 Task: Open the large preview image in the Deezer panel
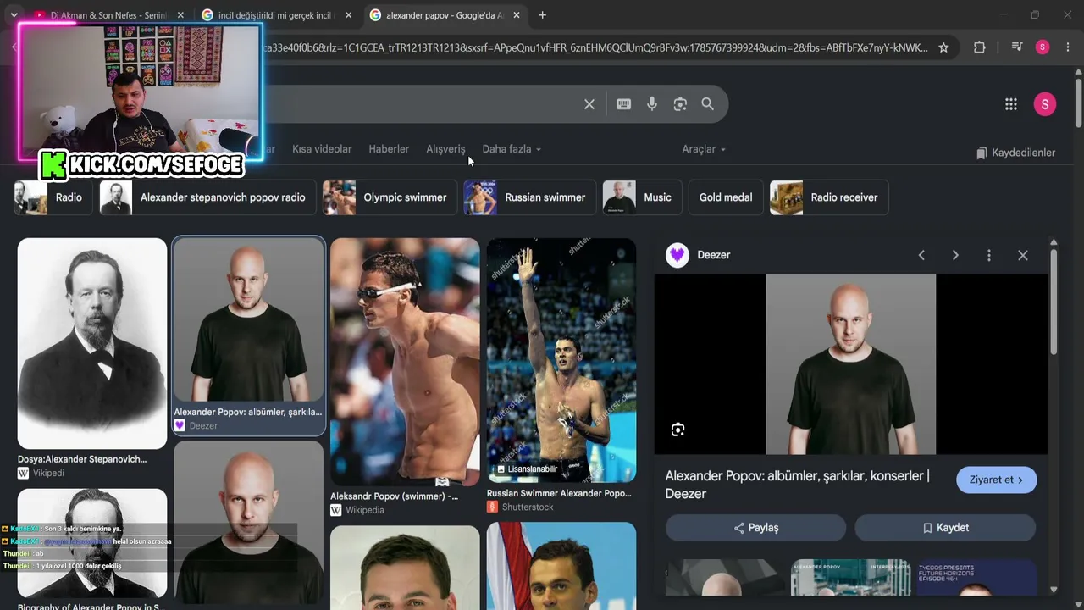click(x=851, y=364)
